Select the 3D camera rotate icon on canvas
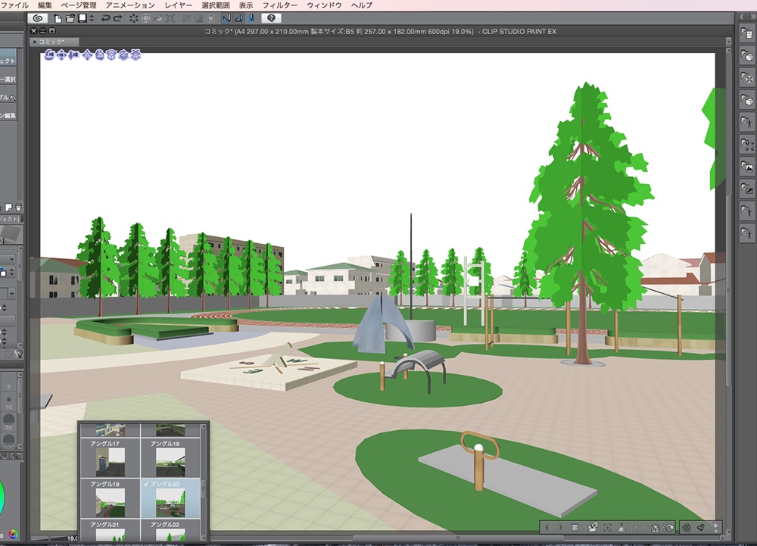Screen dimensions: 757x546 tap(48, 55)
